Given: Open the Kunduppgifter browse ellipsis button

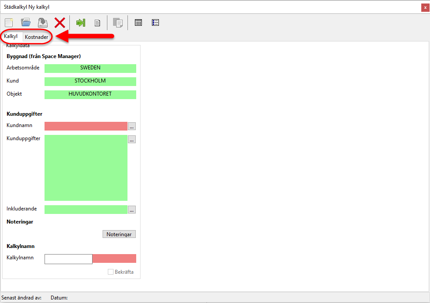Looking at the screenshot, I should point(132,139).
